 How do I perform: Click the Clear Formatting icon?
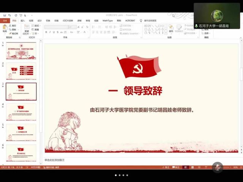point(87,27)
